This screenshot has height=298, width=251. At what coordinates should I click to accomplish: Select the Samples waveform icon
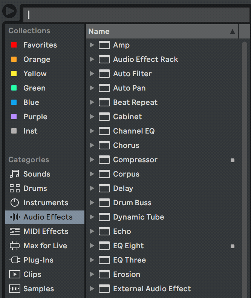point(14,289)
